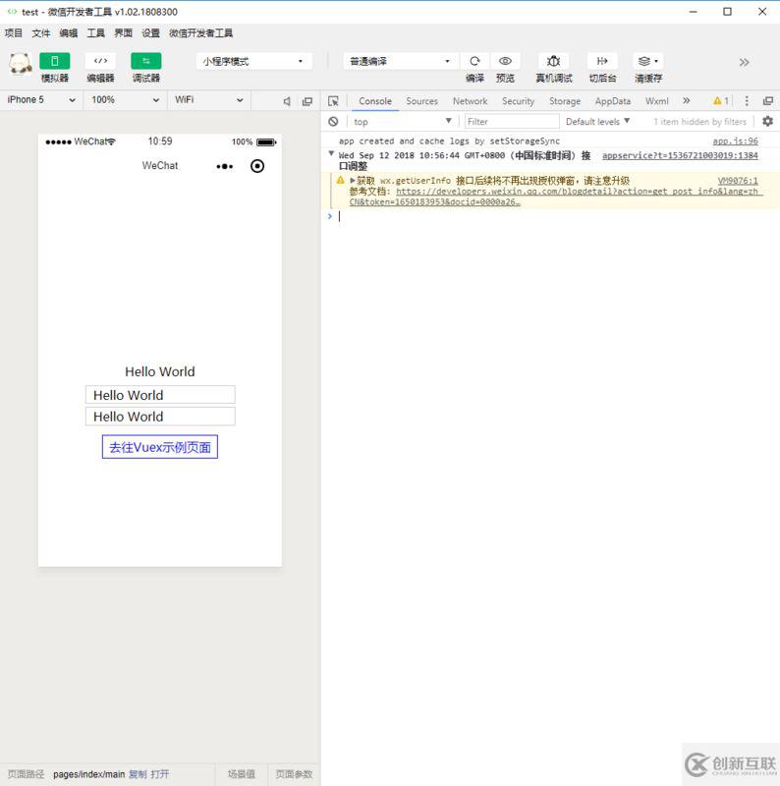Open the app.js:96 source link

tap(735, 141)
